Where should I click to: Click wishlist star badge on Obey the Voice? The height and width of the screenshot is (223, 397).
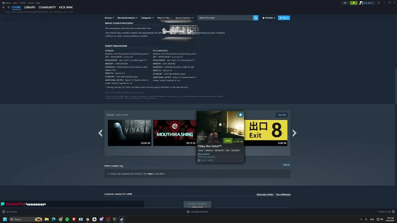[x=240, y=115]
